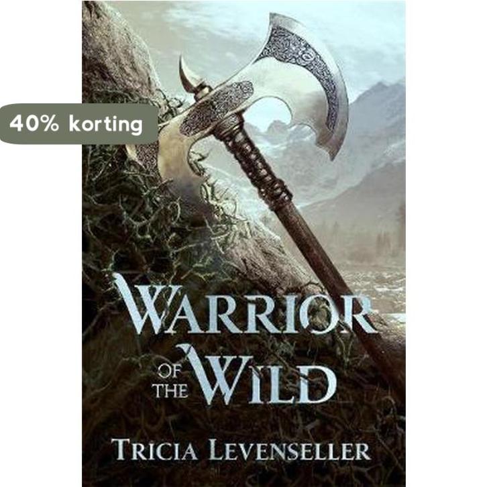Open the Warrior of the Wild book cover
Image resolution: width=487 pixels, height=487 pixels.
243,243
